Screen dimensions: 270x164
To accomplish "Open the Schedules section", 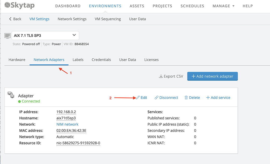I will point(192,6).
